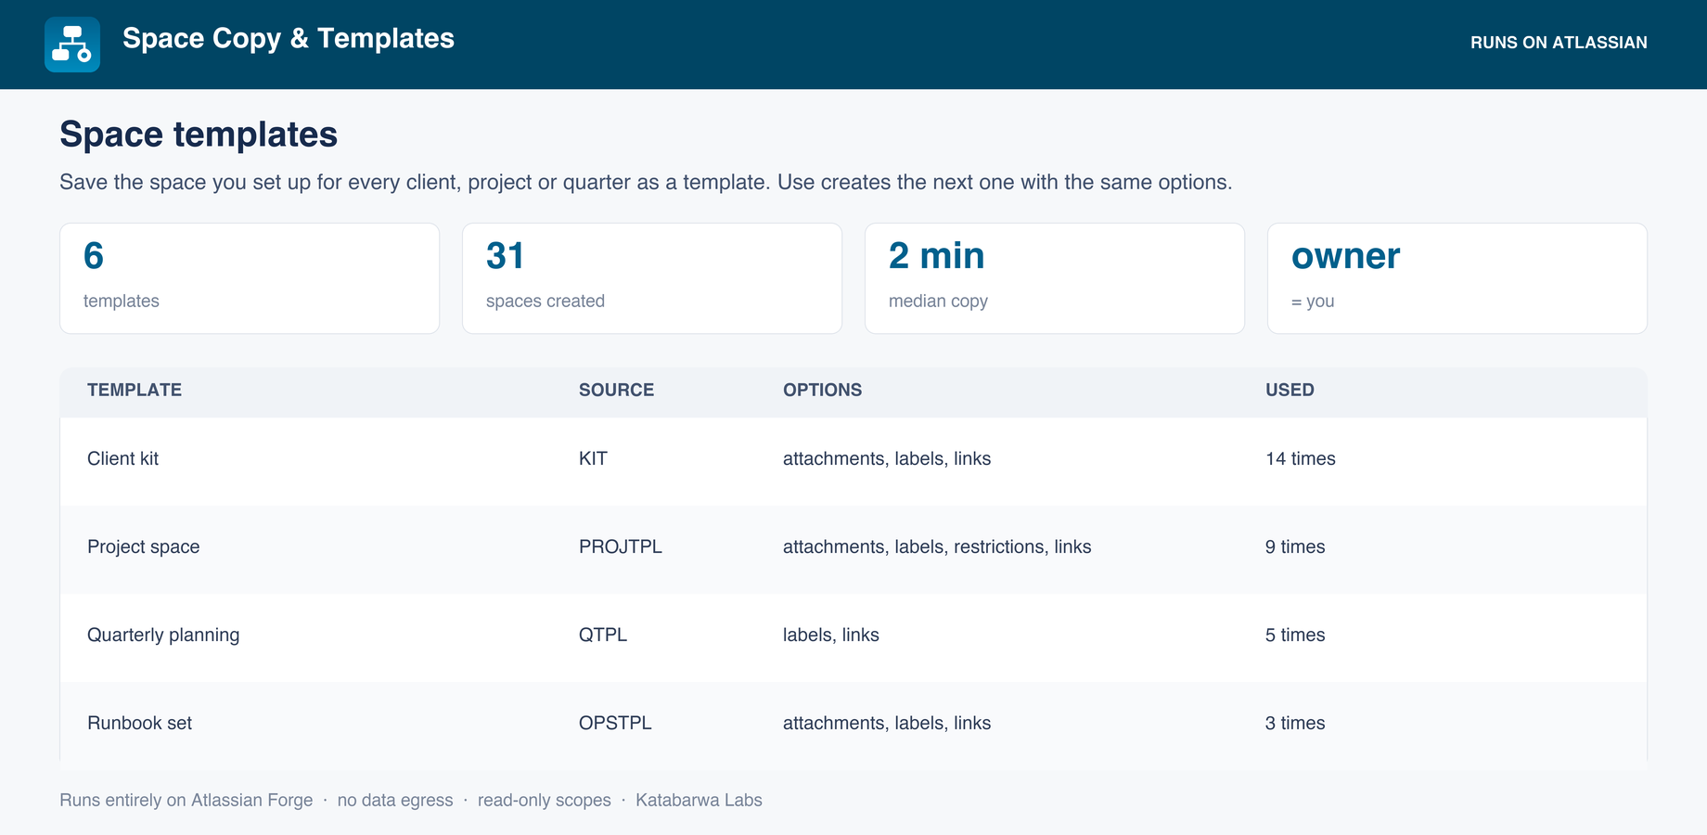Viewport: 1707px width, 835px height.
Task: Click the Runbook set options cell
Action: point(887,723)
